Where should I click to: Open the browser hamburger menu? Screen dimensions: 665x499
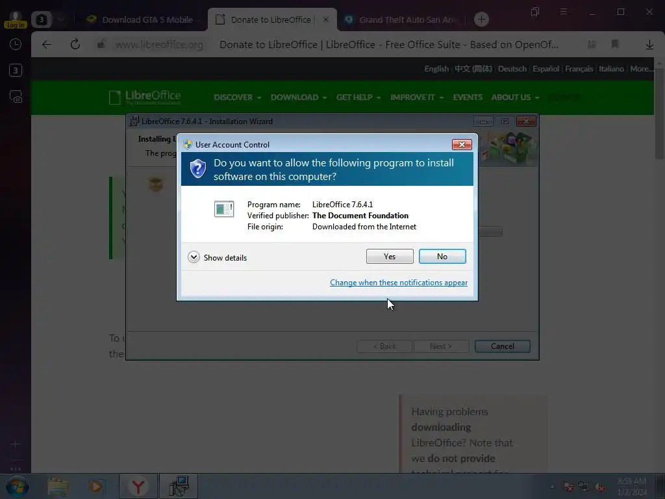tap(564, 12)
